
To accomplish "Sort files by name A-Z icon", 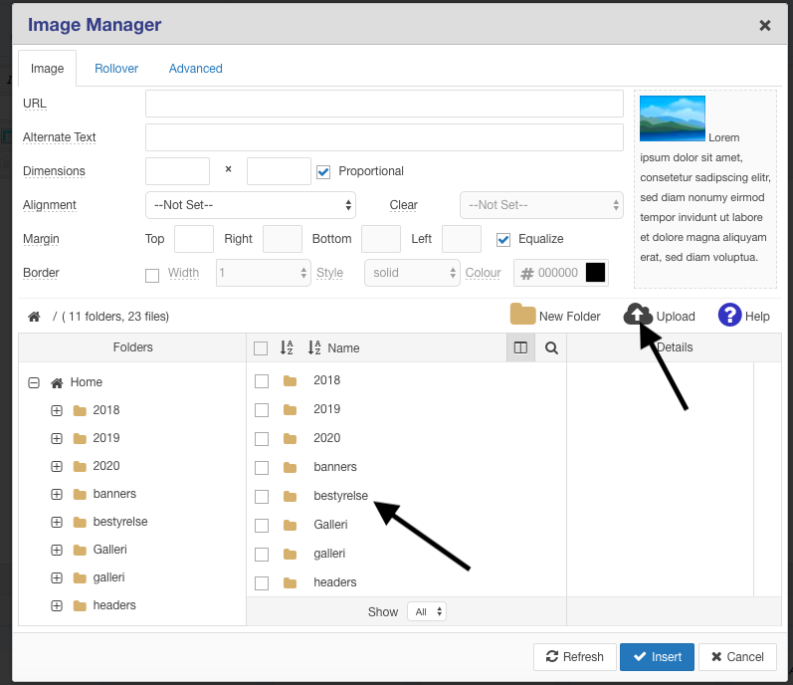I will 314,347.
